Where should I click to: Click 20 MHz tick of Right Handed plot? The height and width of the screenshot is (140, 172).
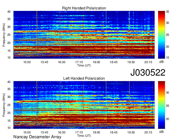click(x=9, y=43)
